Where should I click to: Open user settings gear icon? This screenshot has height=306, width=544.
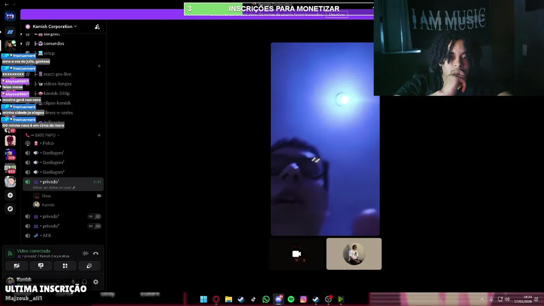point(96,282)
